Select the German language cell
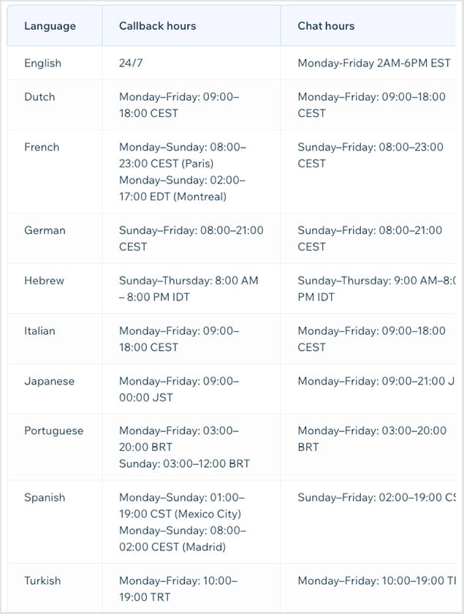The height and width of the screenshot is (614, 464). [x=45, y=231]
